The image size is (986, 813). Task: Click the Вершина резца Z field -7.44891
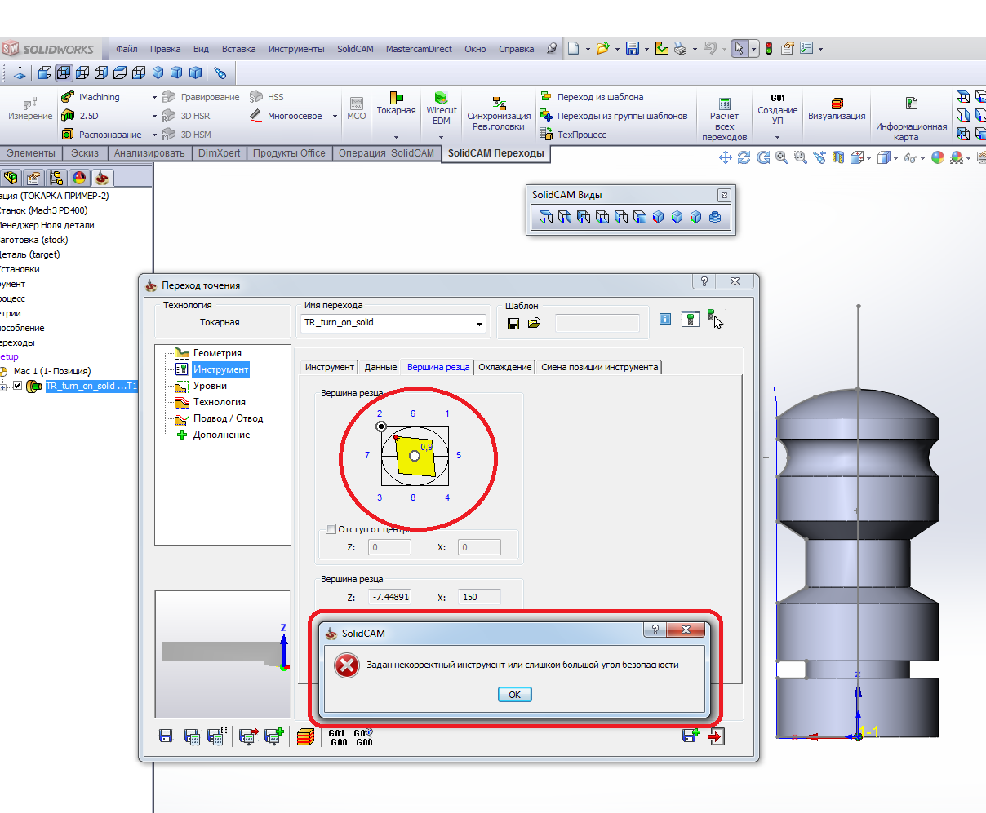[389, 597]
